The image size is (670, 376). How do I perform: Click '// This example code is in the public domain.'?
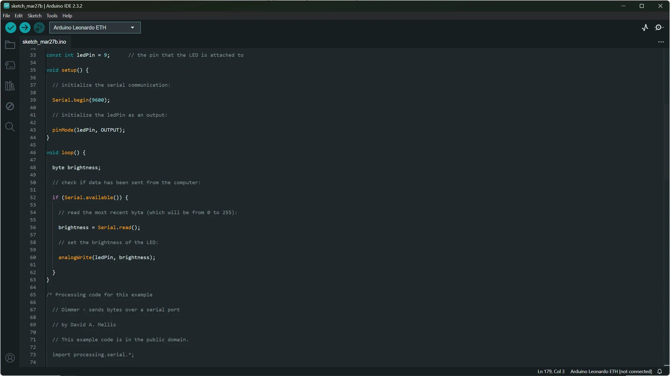[x=120, y=340]
